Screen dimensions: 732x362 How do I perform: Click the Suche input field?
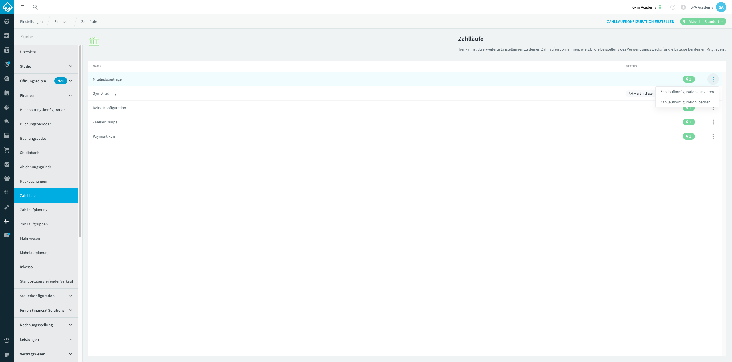48,37
